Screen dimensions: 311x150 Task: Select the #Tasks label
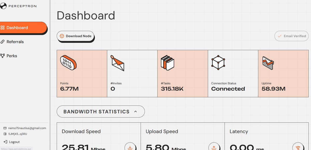pyautogui.click(x=166, y=83)
